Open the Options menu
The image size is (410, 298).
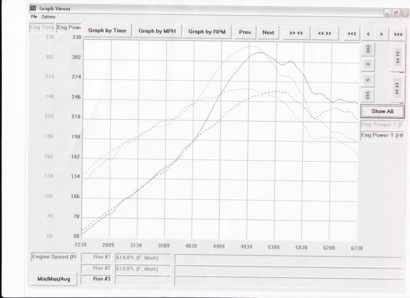pos(49,17)
